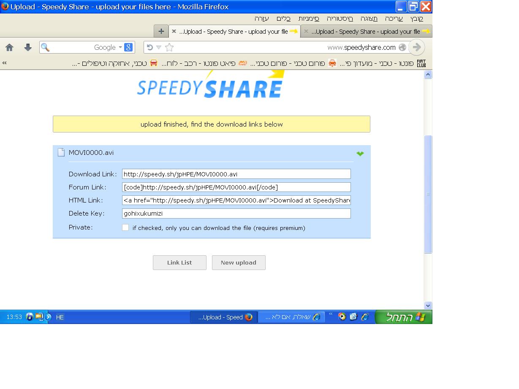519x389 pixels.
Task: Click the New upload button
Action: click(x=239, y=262)
